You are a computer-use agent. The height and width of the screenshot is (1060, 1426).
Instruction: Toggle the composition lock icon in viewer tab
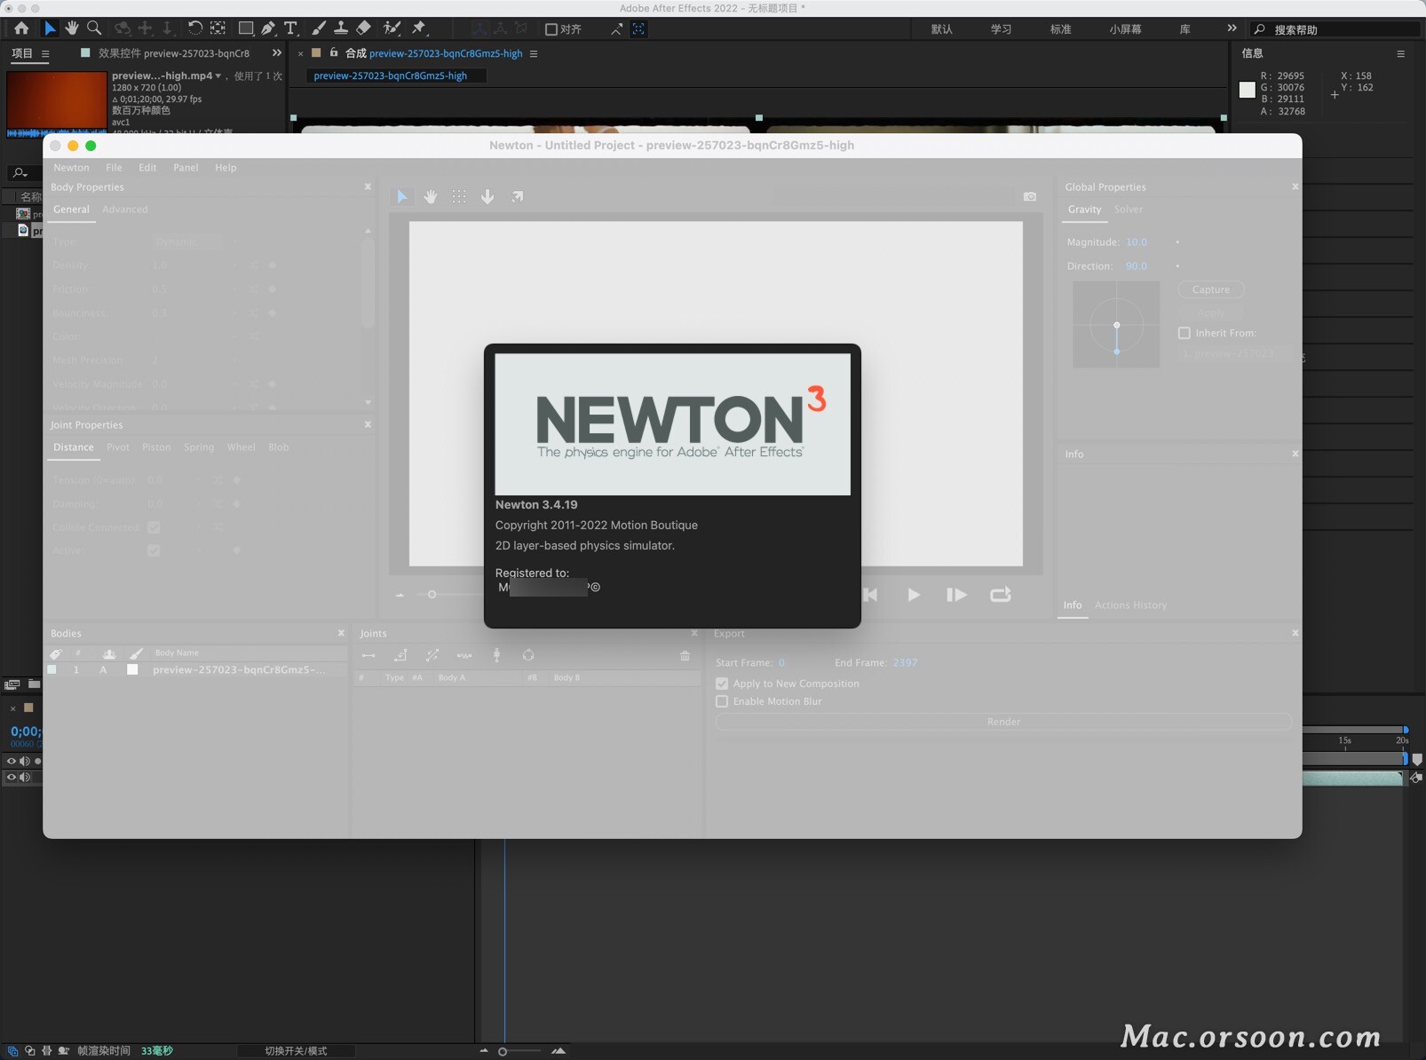coord(334,53)
